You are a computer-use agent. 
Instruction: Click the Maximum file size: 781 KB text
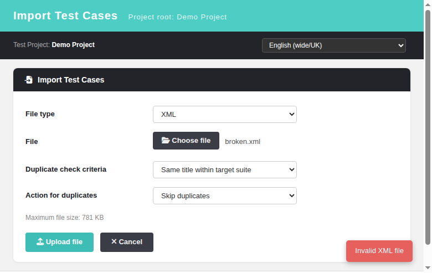tap(65, 218)
